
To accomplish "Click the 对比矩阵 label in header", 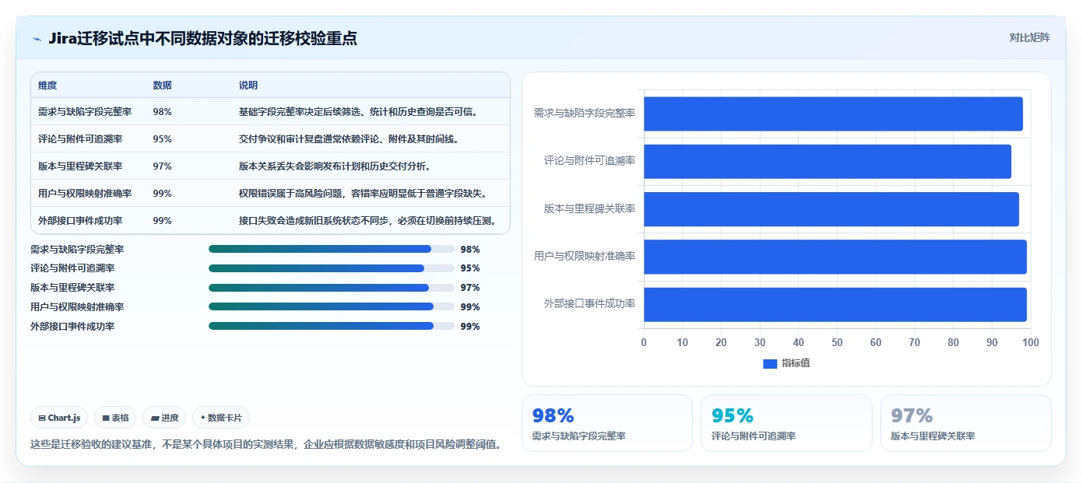I will coord(1029,37).
